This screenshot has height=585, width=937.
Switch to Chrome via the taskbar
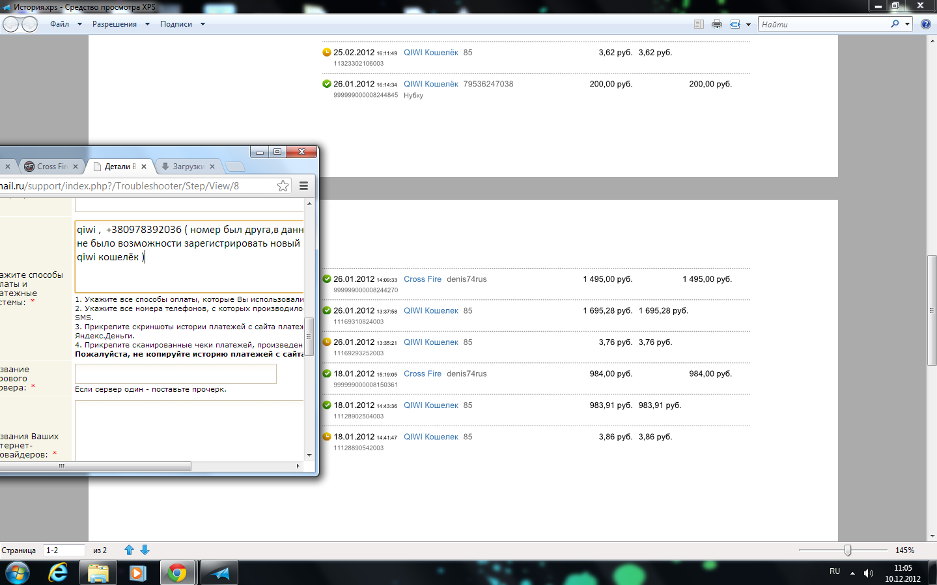tap(177, 573)
